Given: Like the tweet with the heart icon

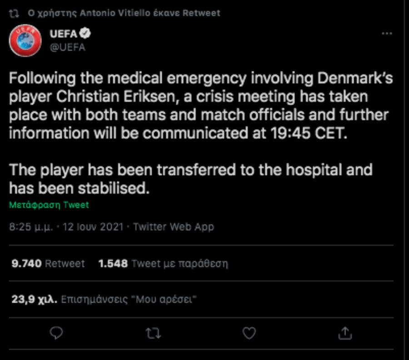Looking at the screenshot, I should tap(249, 333).
